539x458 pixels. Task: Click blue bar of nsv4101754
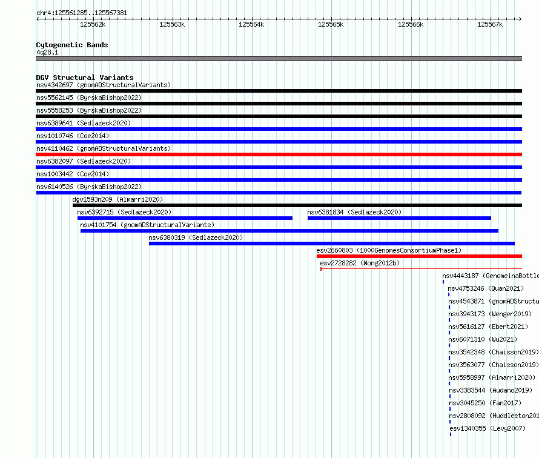tap(289, 231)
